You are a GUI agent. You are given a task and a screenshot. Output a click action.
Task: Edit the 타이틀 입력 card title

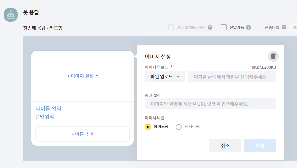coord(48,109)
